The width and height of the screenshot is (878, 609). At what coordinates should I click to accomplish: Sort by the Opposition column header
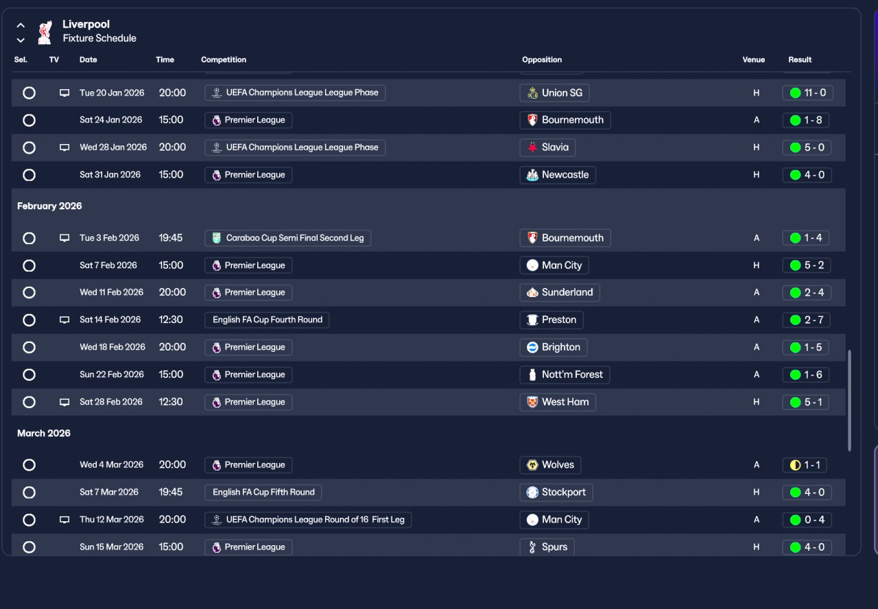click(542, 60)
